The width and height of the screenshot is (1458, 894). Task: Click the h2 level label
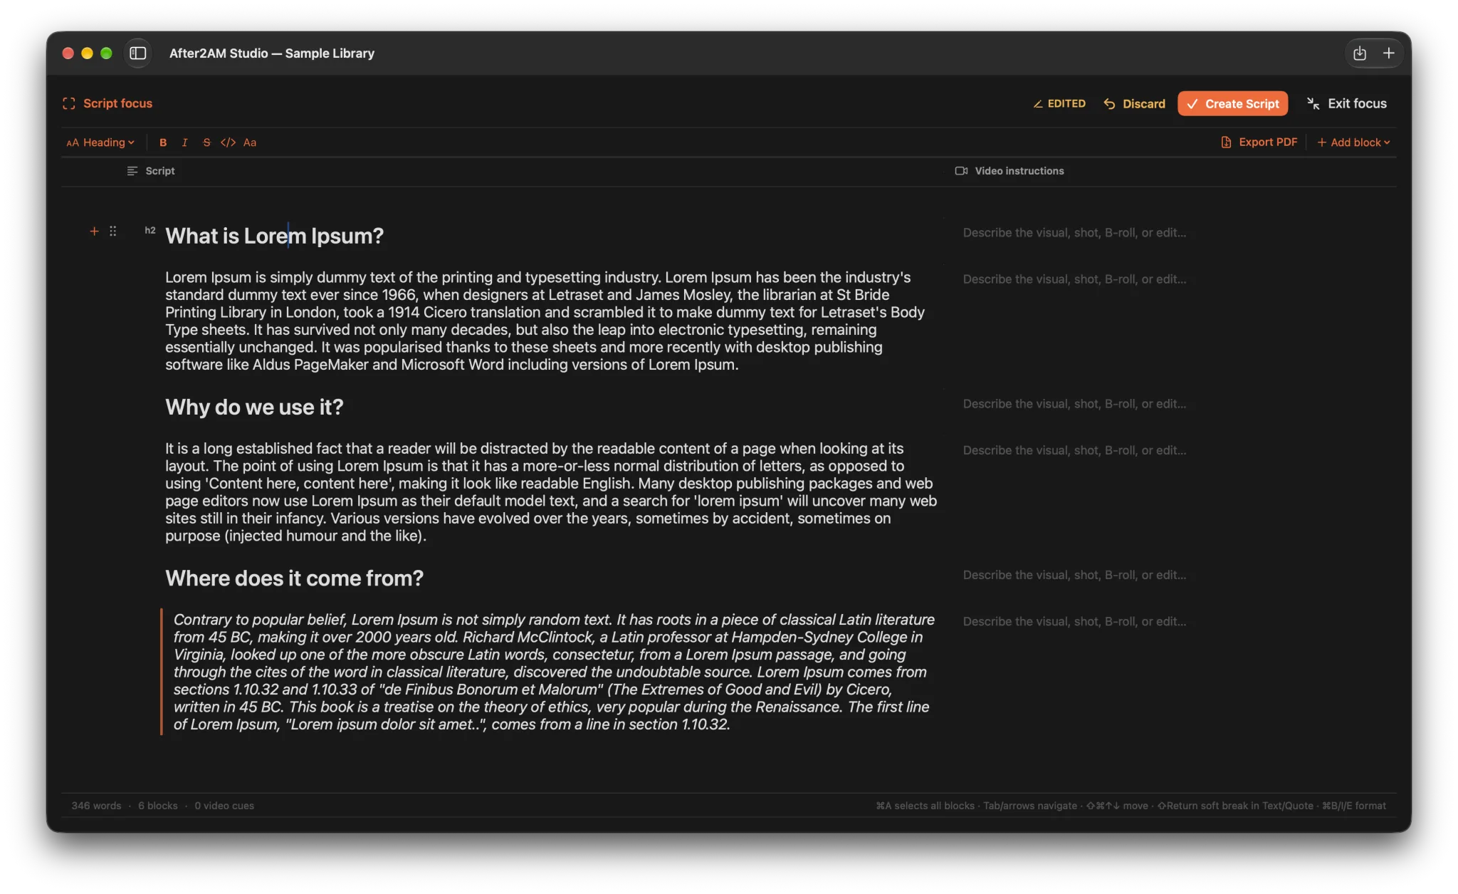pyautogui.click(x=150, y=230)
